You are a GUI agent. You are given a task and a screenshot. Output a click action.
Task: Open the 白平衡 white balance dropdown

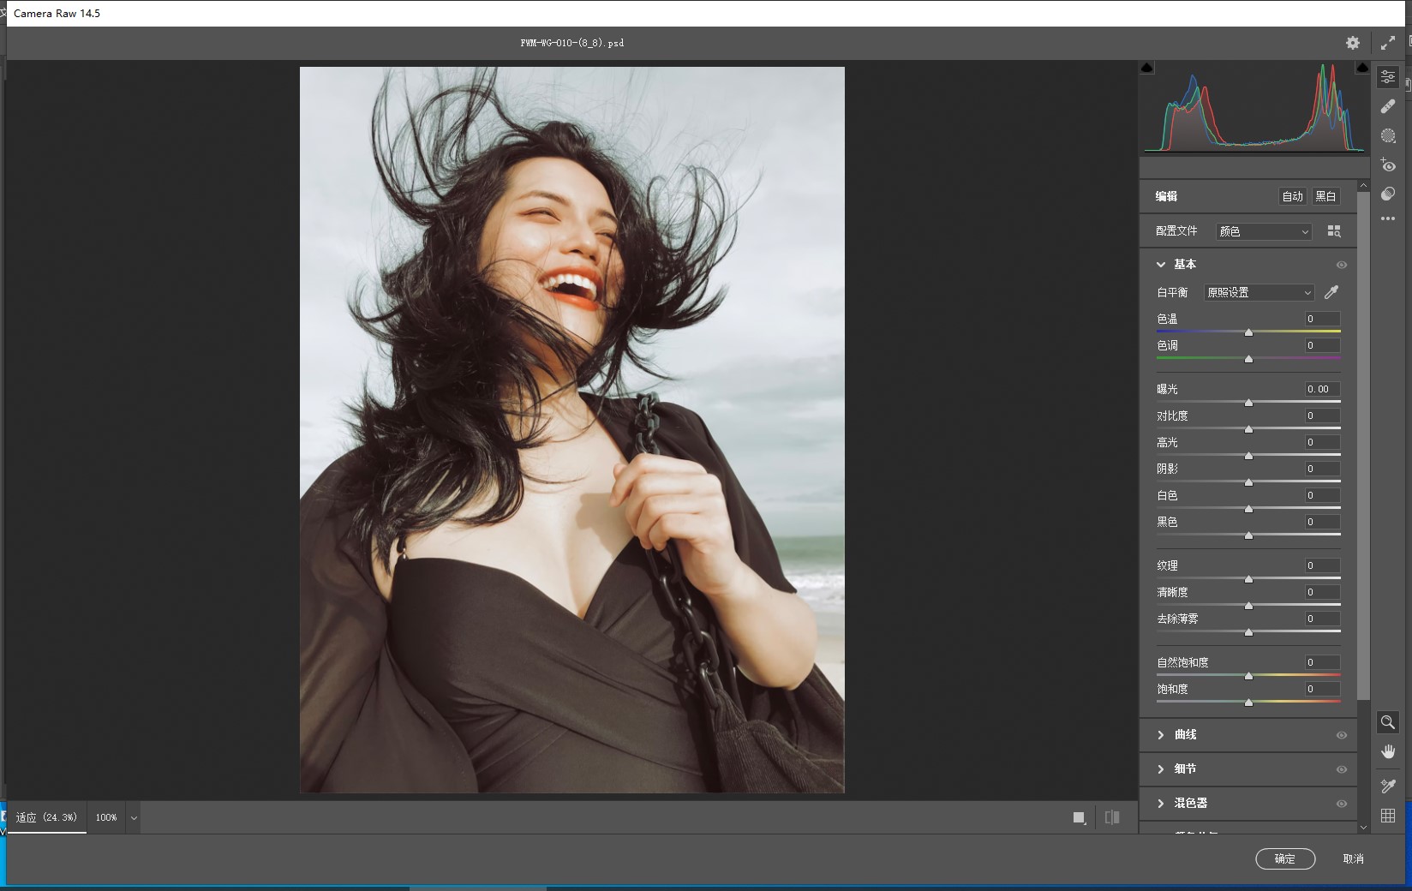point(1258,292)
